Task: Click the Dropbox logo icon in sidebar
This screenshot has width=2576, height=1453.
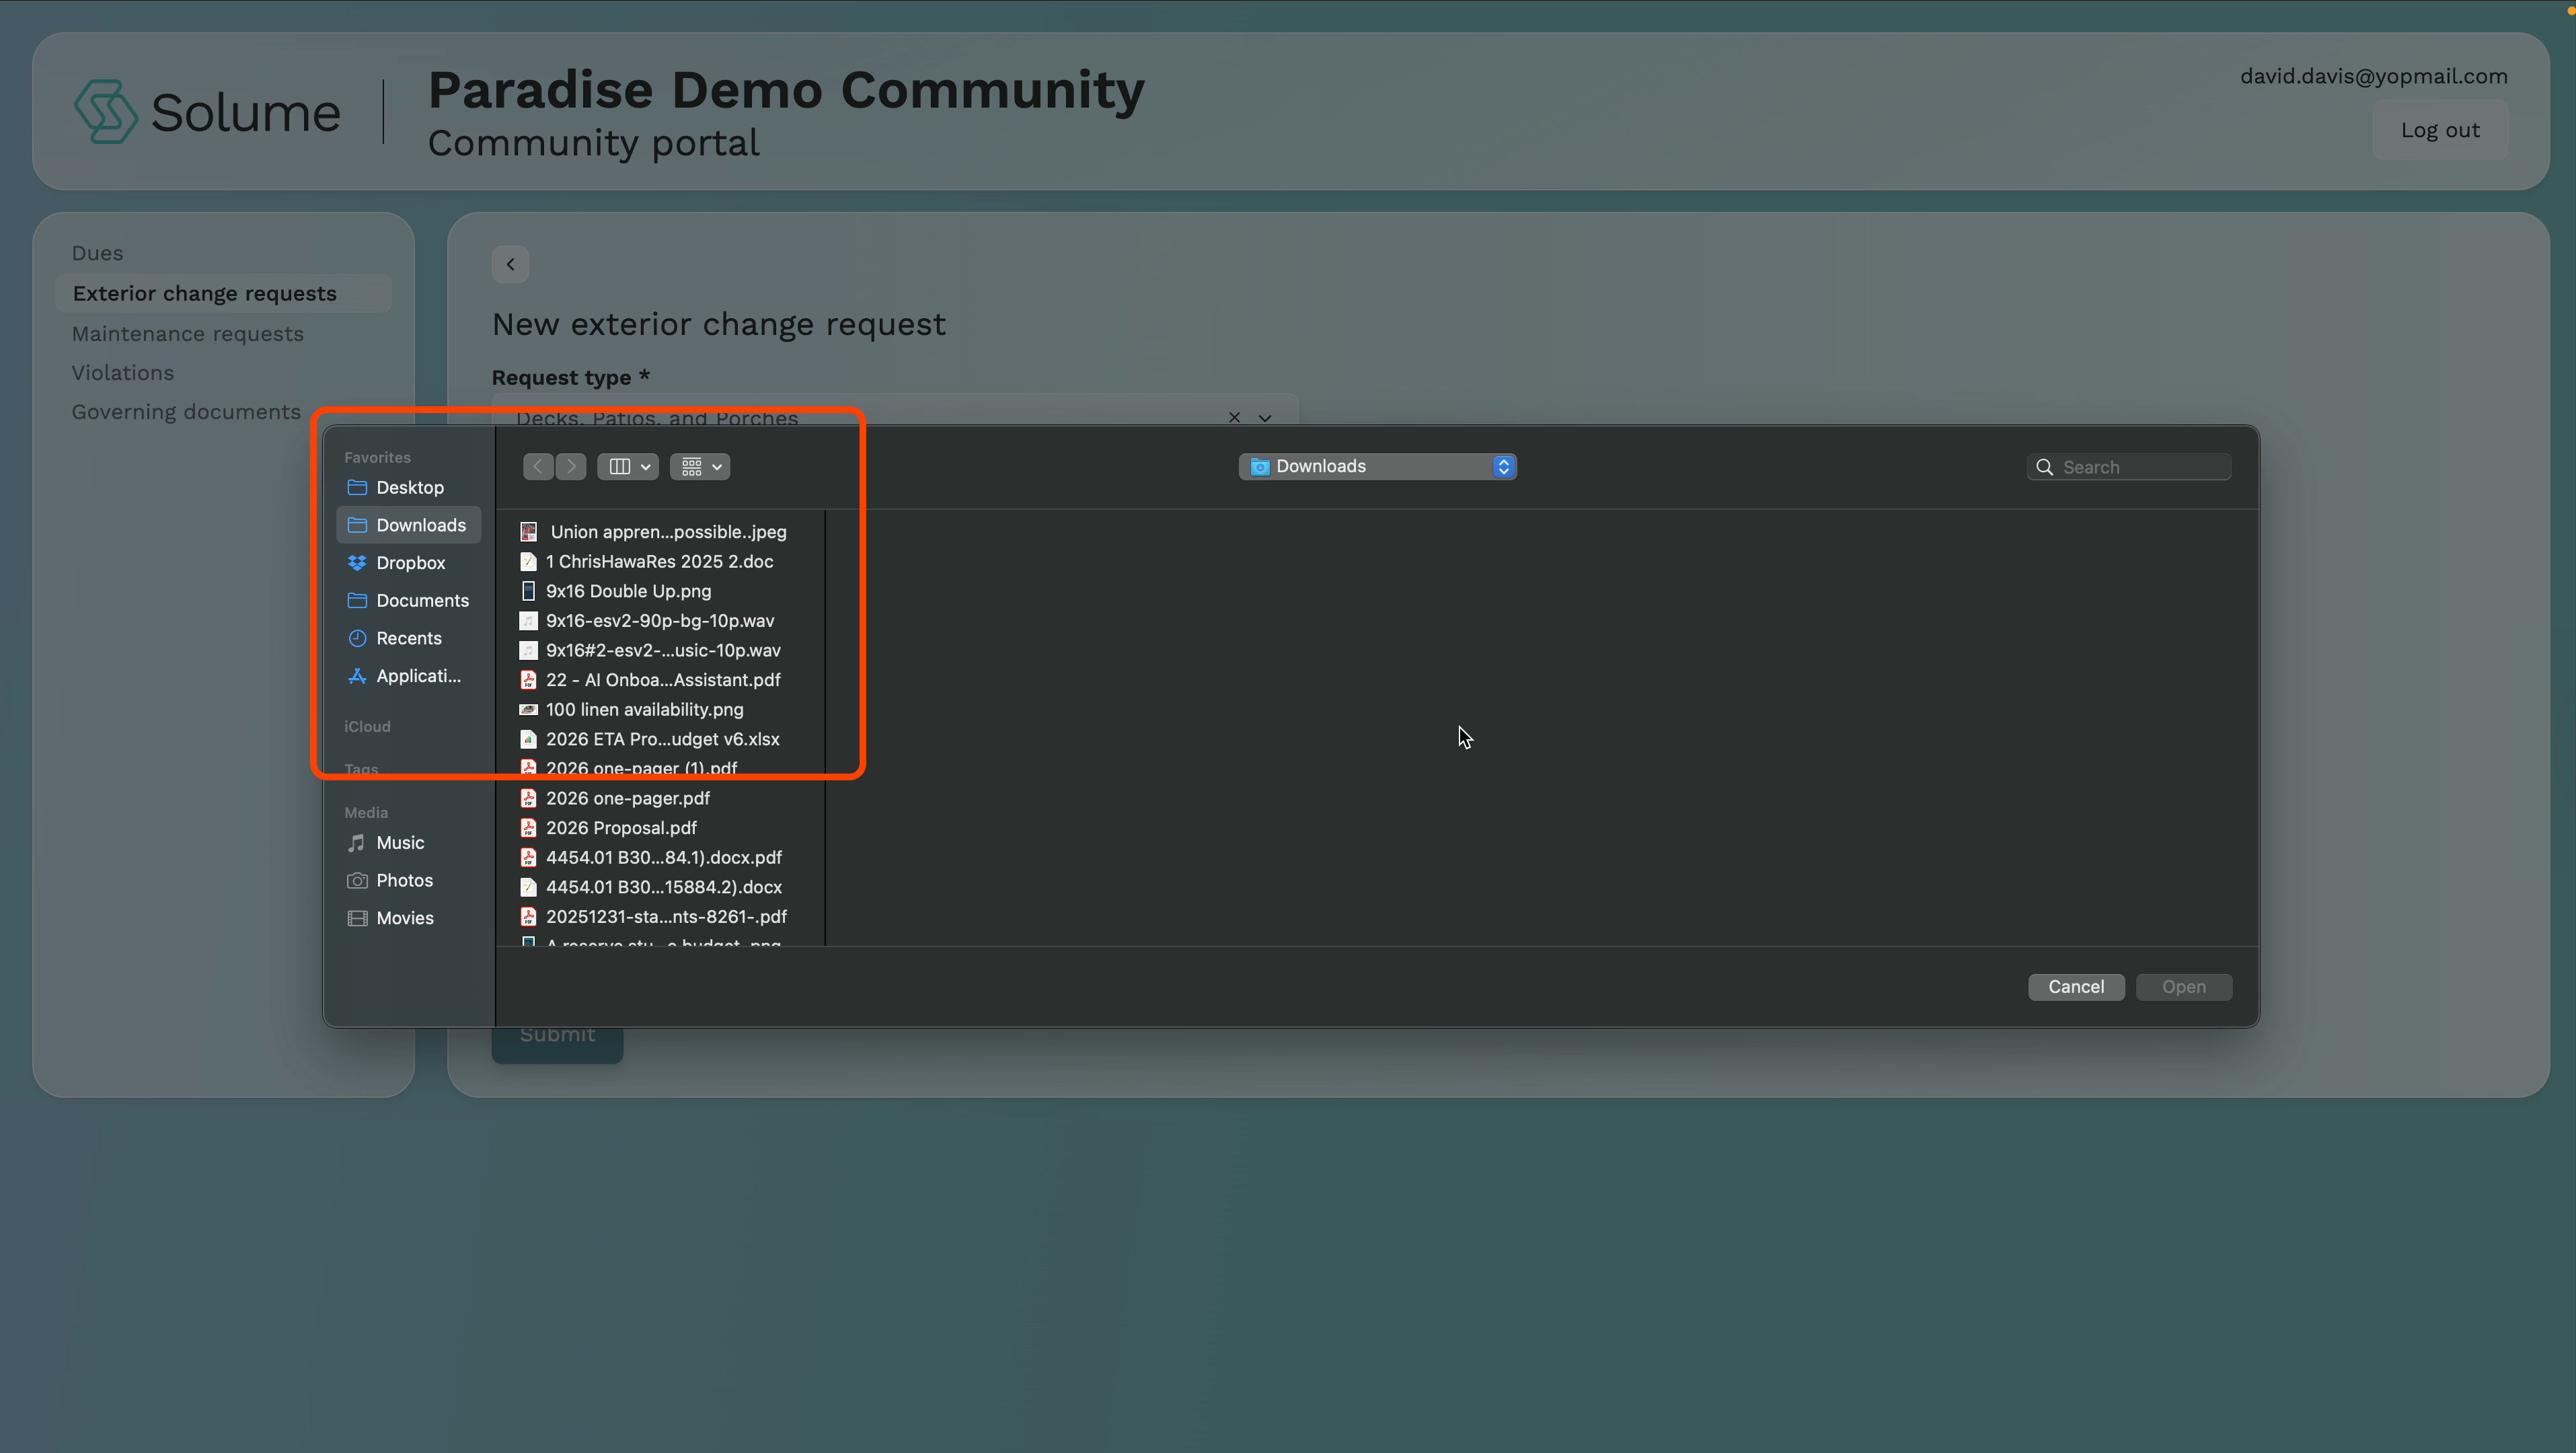Action: [x=357, y=563]
